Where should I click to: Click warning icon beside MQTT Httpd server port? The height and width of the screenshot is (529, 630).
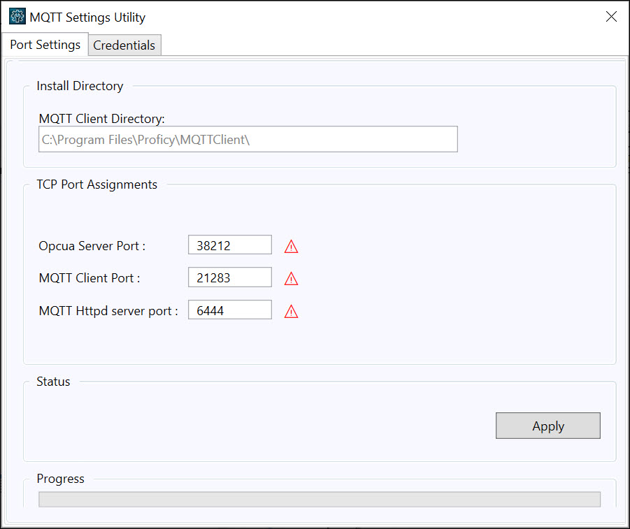click(291, 311)
